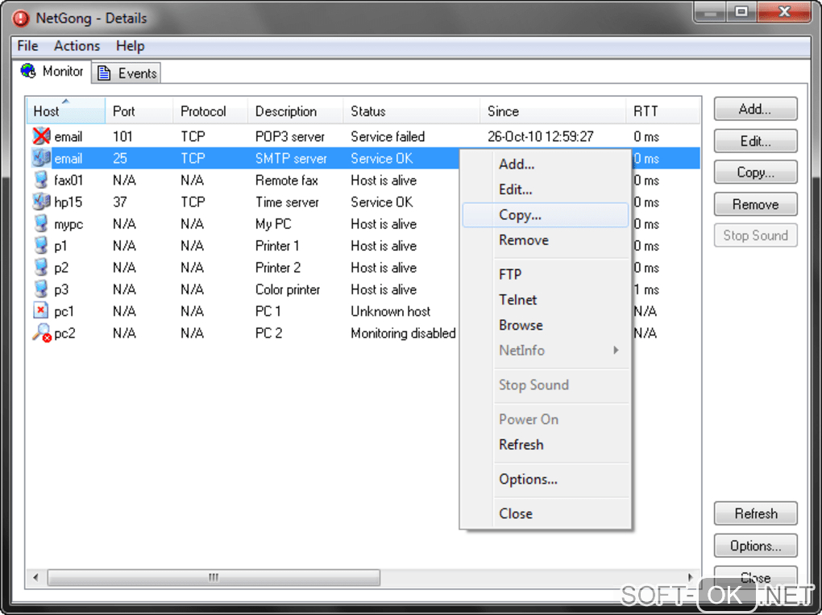822x615 pixels.
Task: Click the failed email POP3 host icon
Action: pyautogui.click(x=41, y=136)
